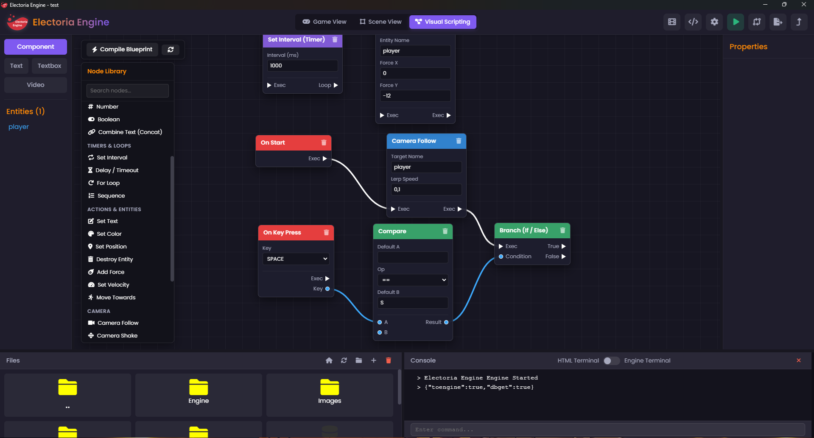Click the Compile Blueprint button
The height and width of the screenshot is (438, 814).
[x=122, y=50]
